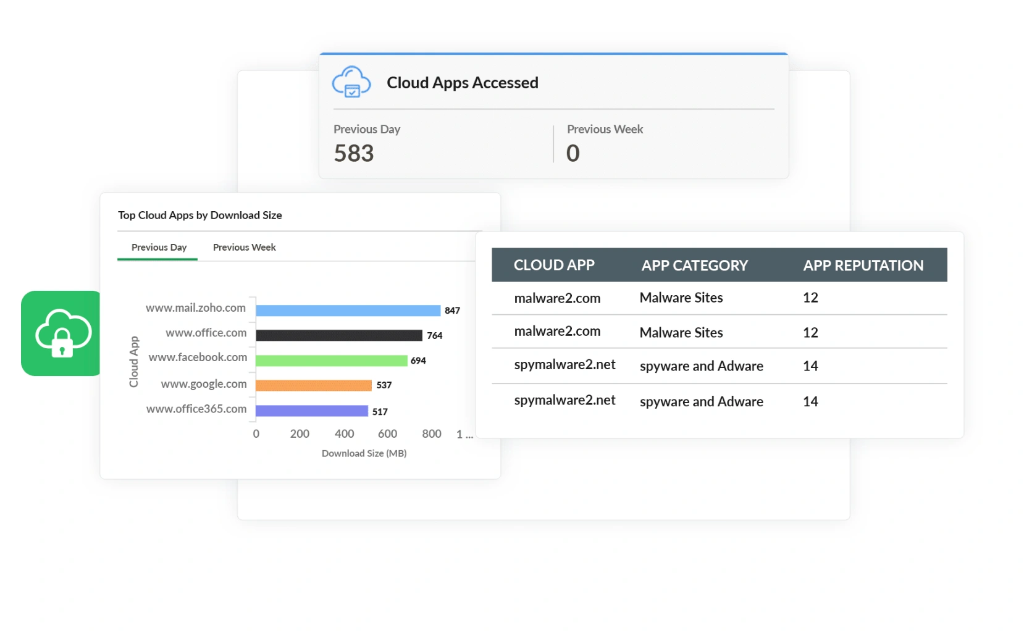
Task: Click the Previous Day label above 583
Action: coord(367,129)
